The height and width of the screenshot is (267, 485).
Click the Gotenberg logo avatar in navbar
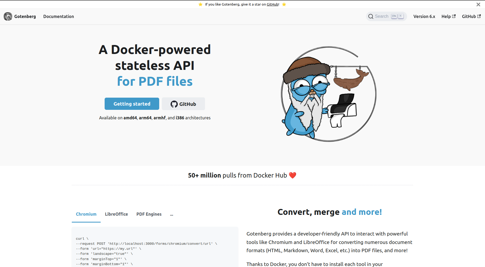click(8, 16)
